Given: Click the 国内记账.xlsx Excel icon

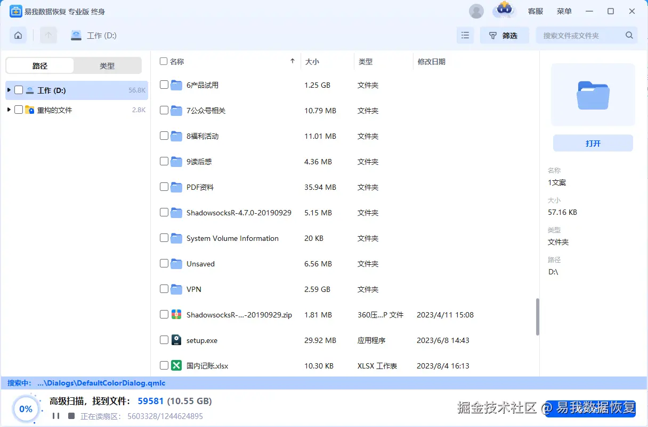Looking at the screenshot, I should tap(177, 366).
